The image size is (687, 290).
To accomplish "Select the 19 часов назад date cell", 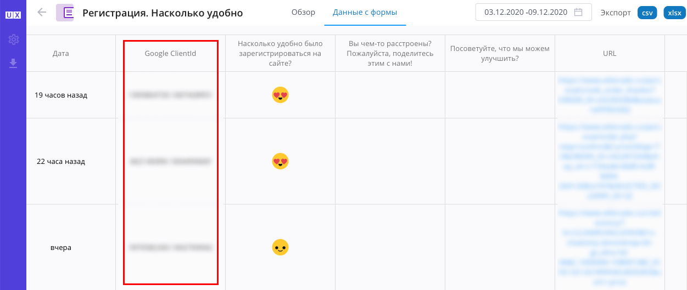I will point(61,95).
